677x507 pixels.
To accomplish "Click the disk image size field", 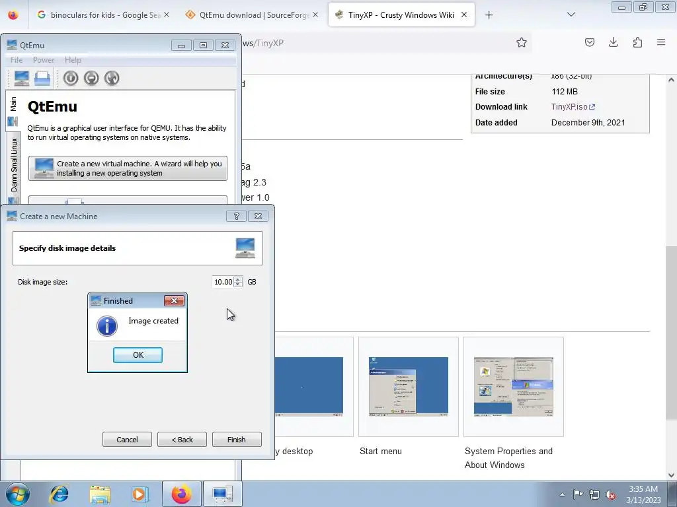I will click(x=223, y=282).
